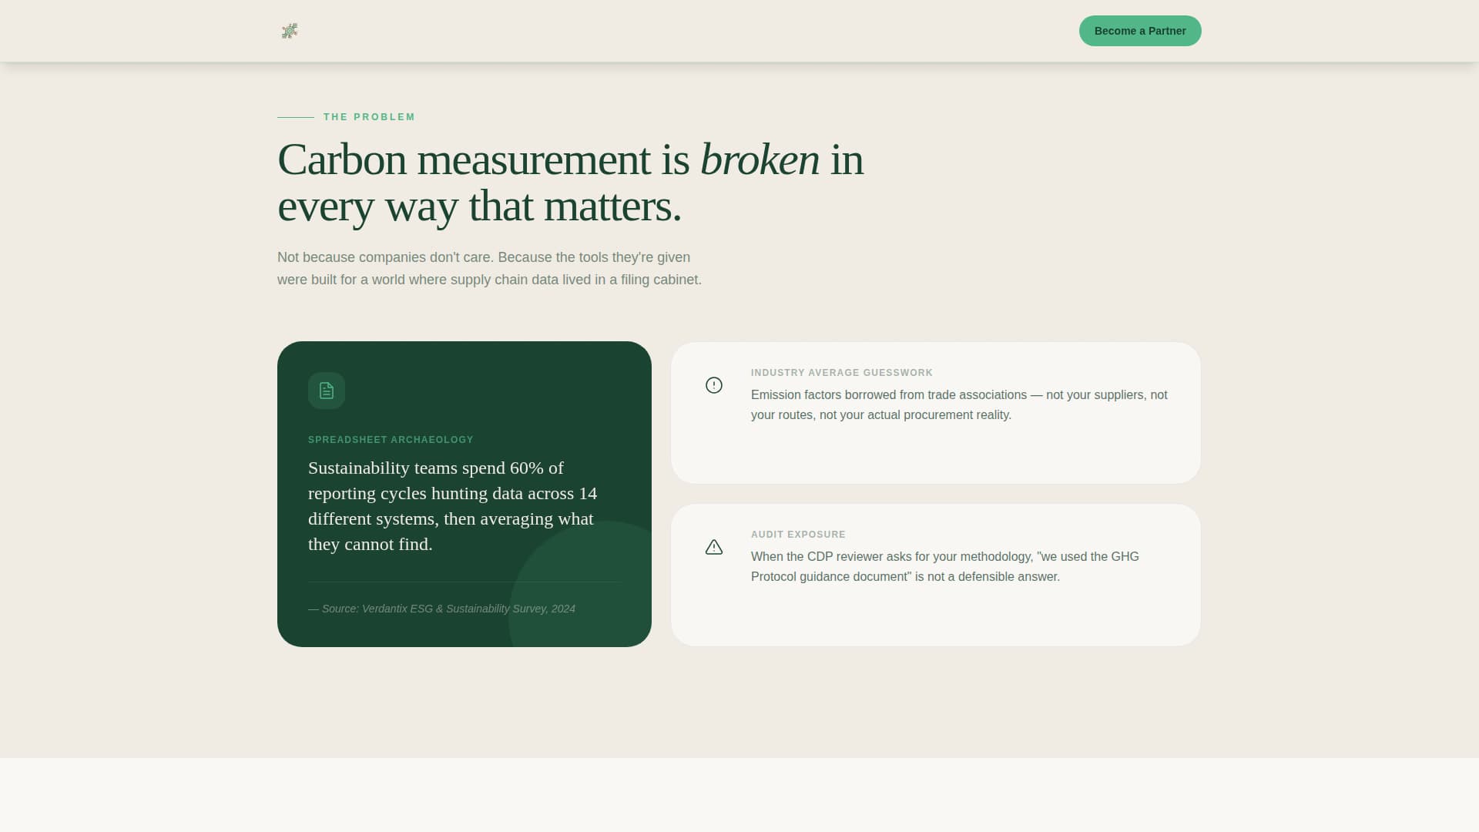The image size is (1479, 832).
Task: Click the text about the CDP reviewer methodology
Action: coord(945,566)
